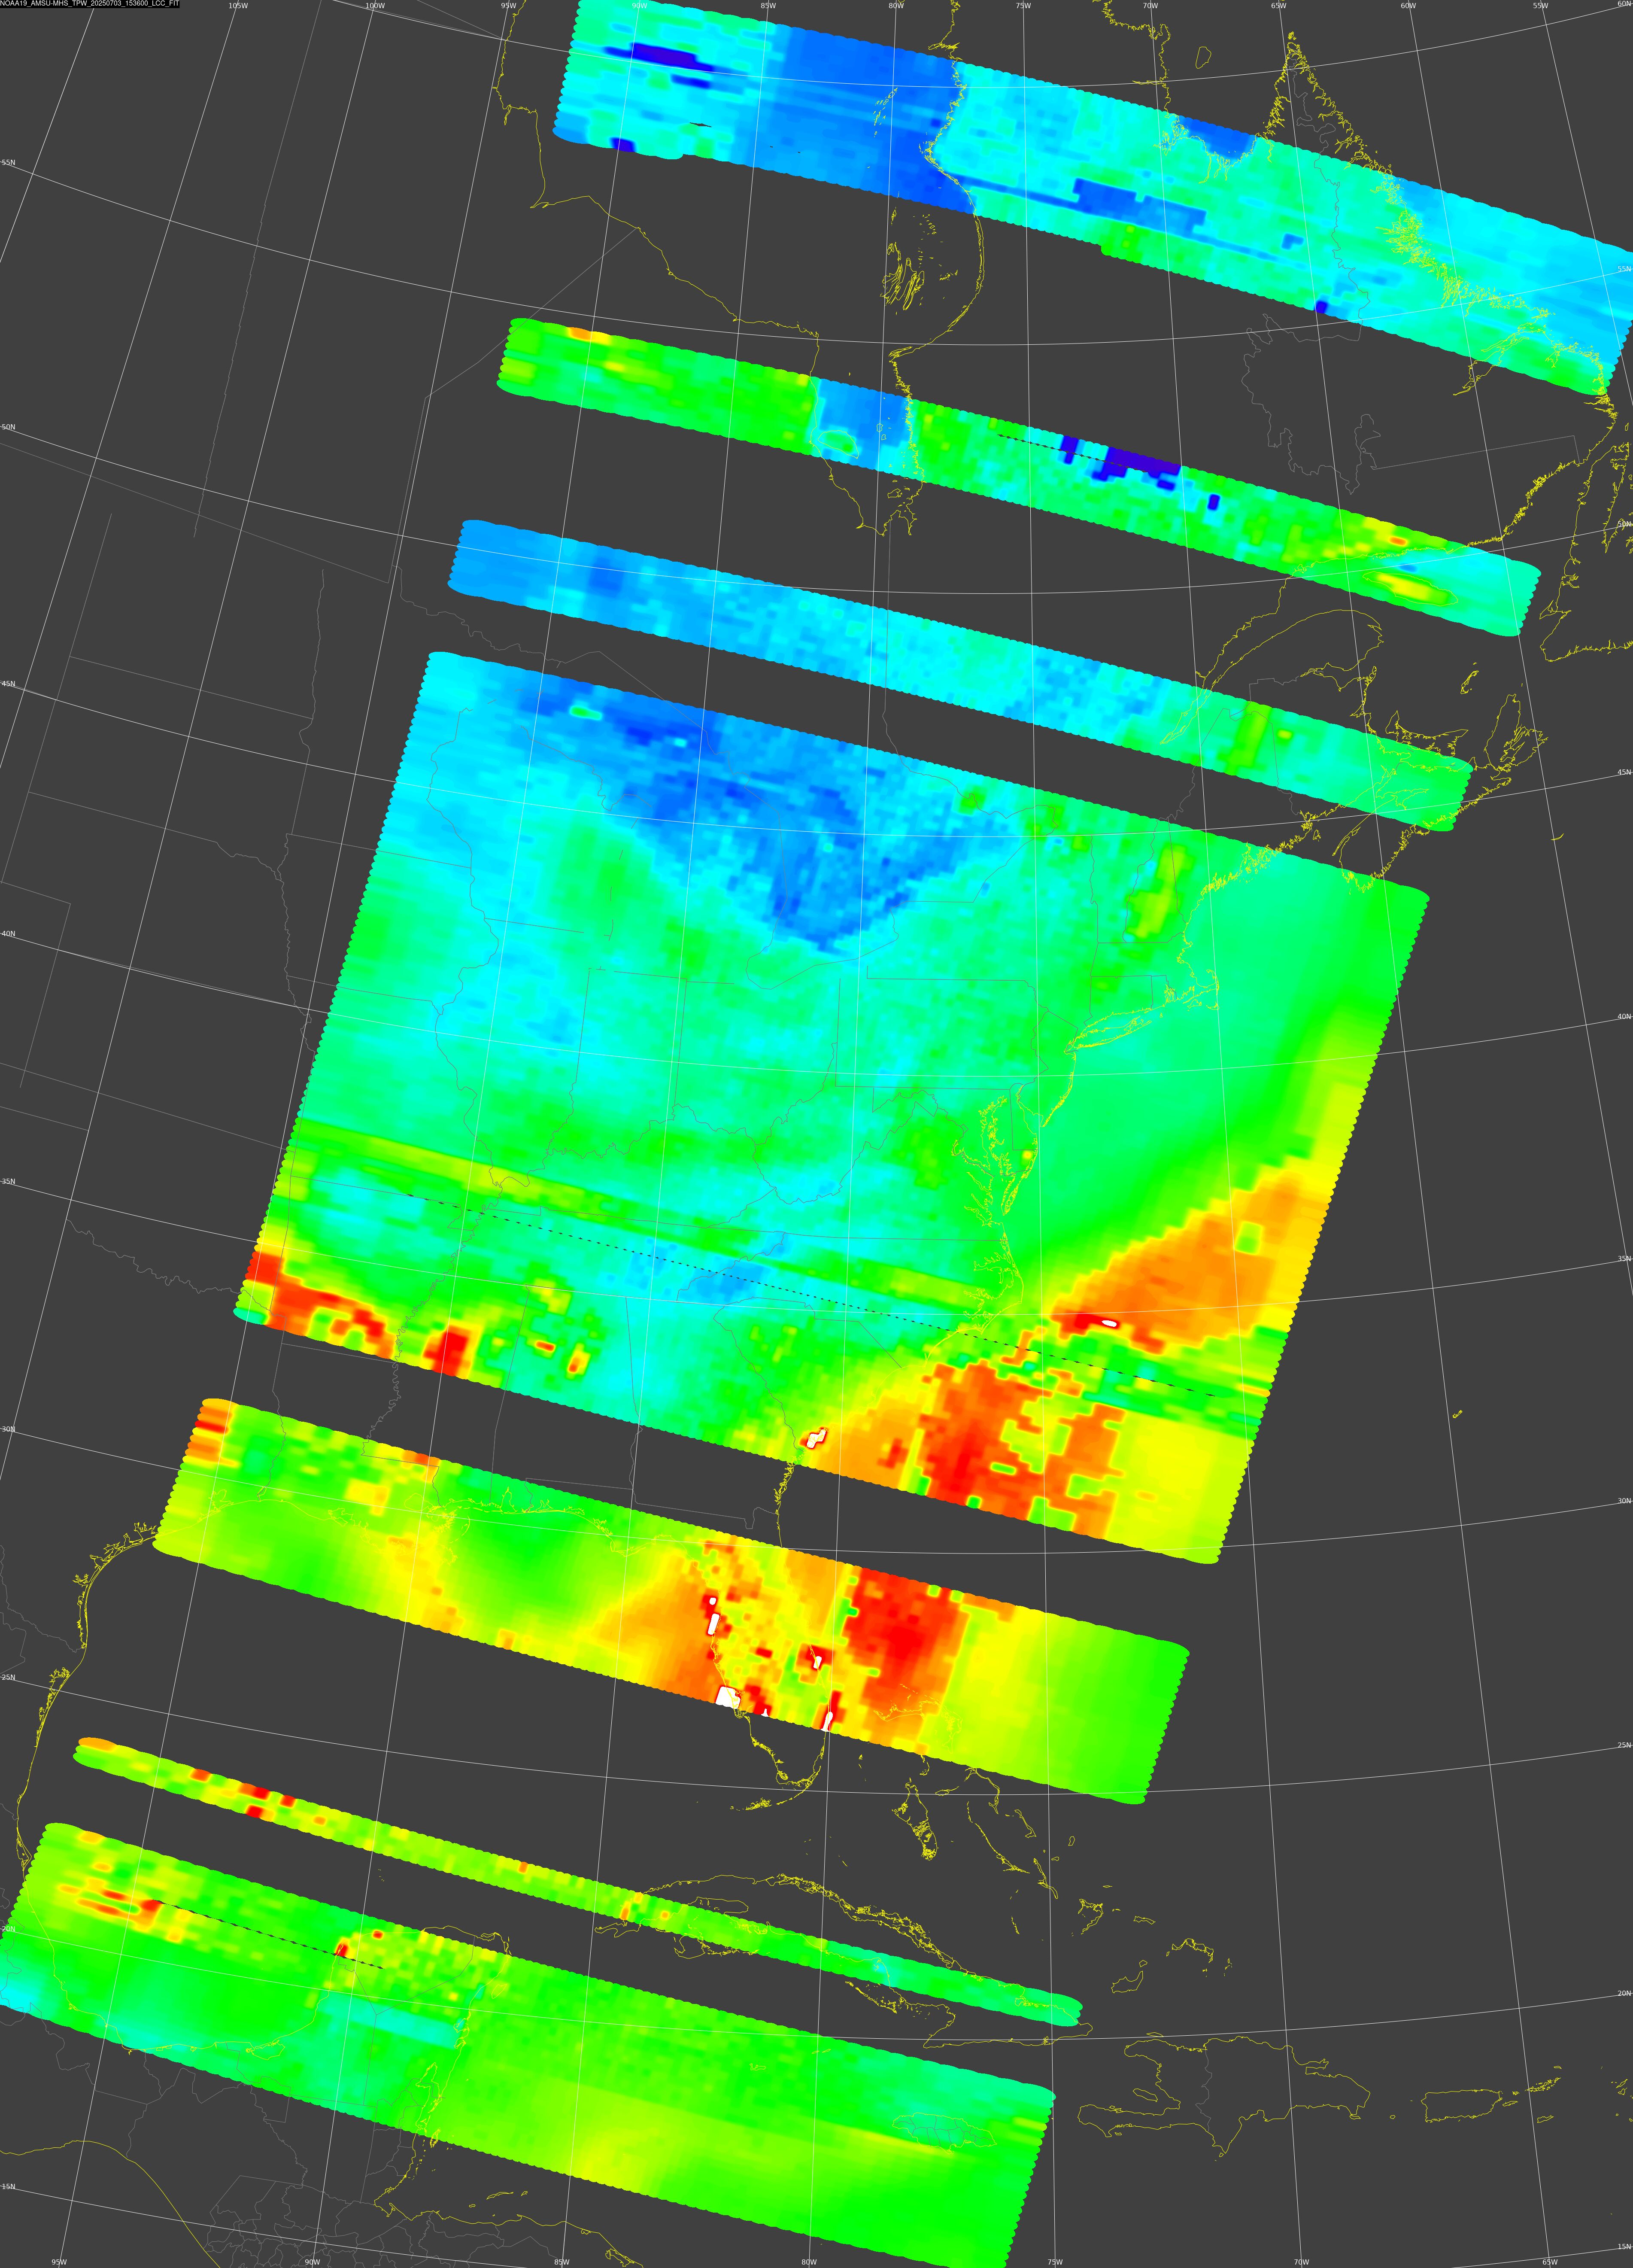This screenshot has height=2268, width=1633.
Task: Select the 55W label along the top edge
Action: [x=1540, y=6]
